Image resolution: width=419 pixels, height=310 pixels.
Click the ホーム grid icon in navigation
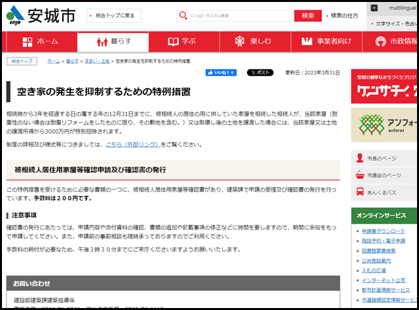[x=27, y=42]
